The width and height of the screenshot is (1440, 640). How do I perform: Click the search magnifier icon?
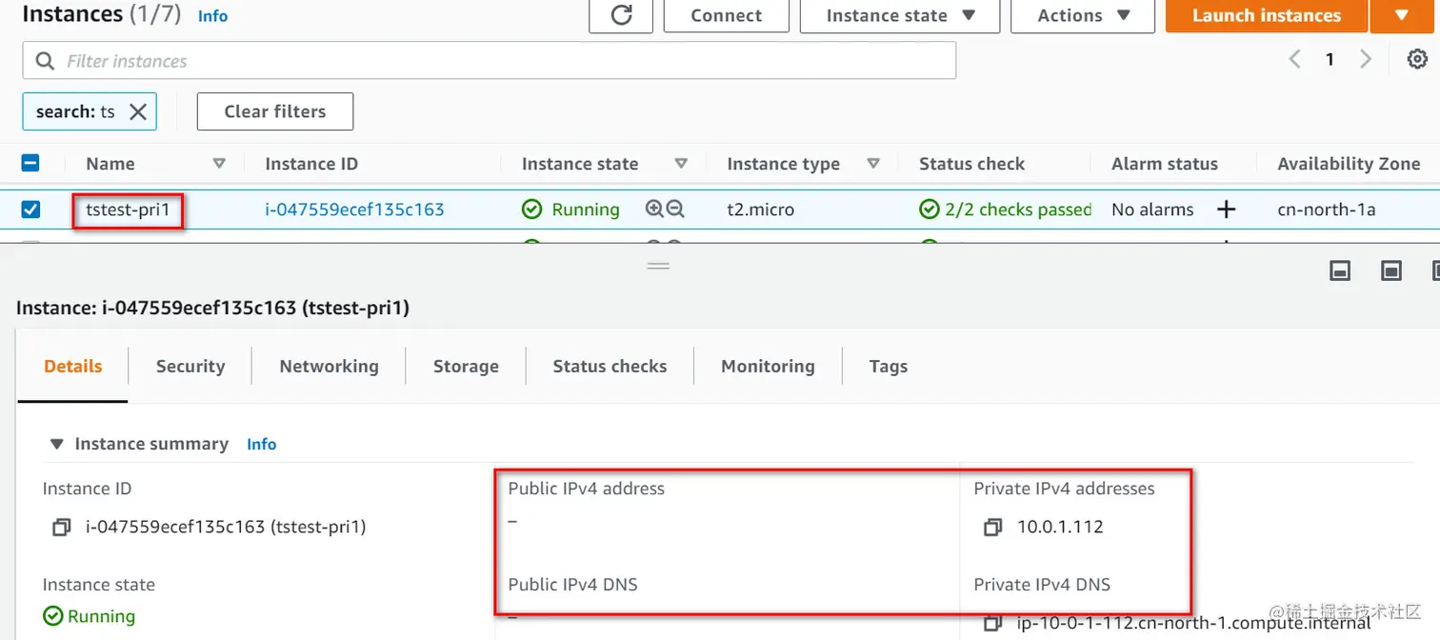pos(45,61)
